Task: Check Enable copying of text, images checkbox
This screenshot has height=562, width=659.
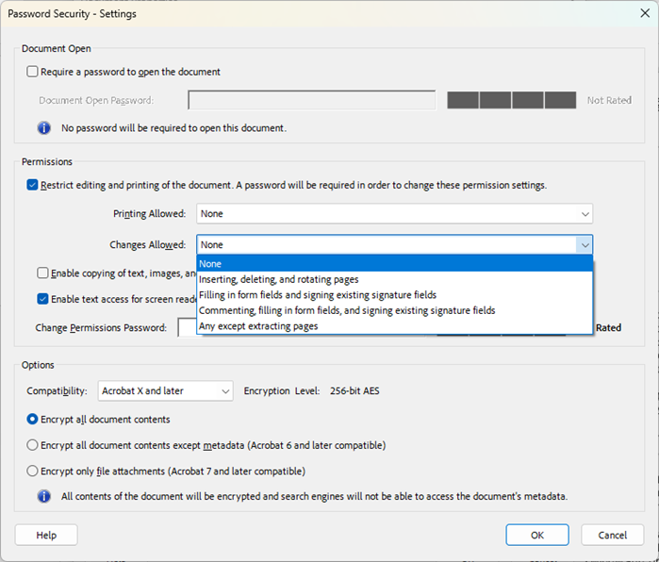Action: (43, 273)
